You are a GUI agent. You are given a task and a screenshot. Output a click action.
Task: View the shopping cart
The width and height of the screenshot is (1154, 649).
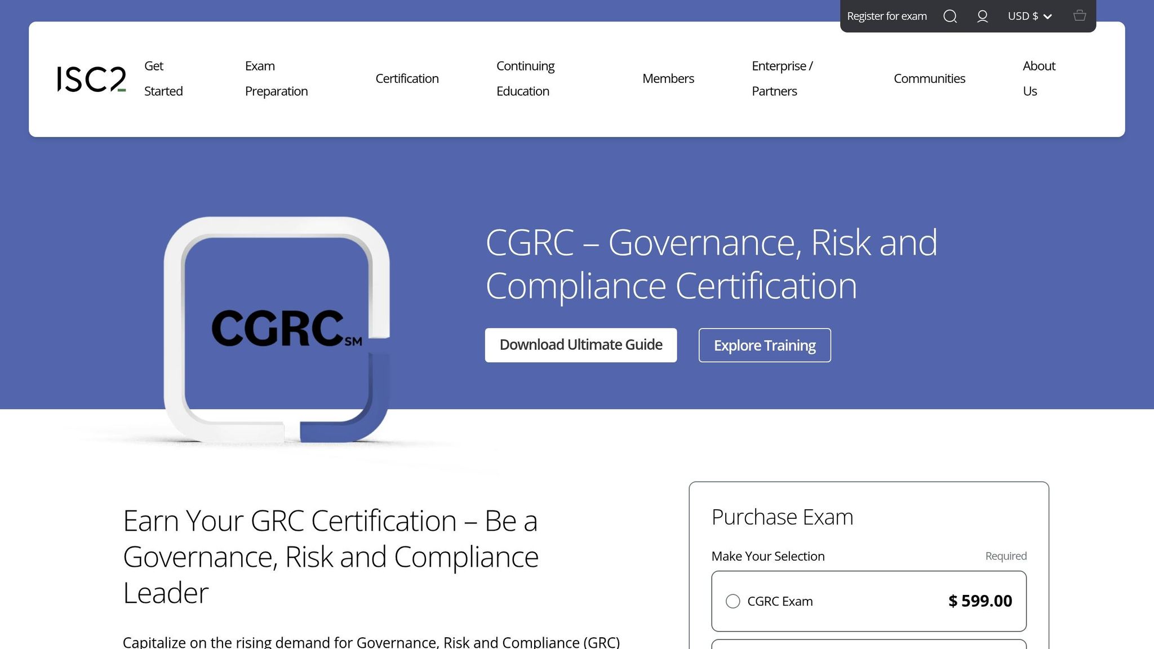1080,16
